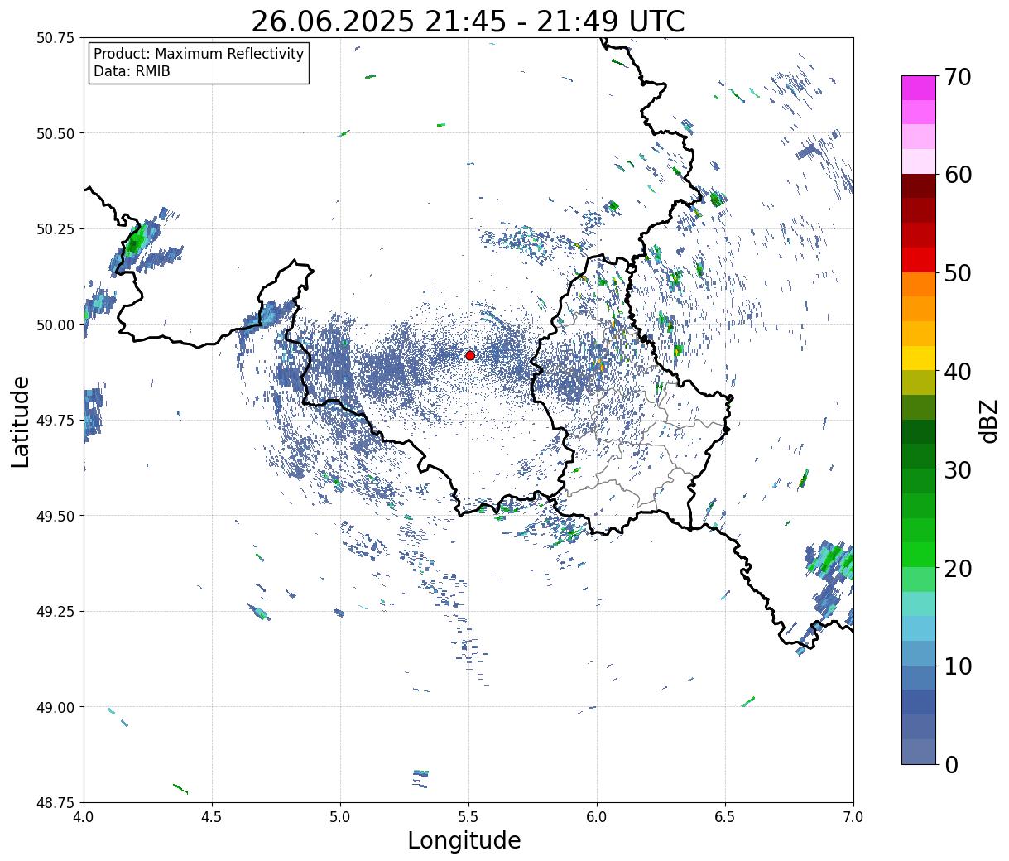Click the longitude tick label '7.0'
The height and width of the screenshot is (861, 1009).
tap(853, 816)
